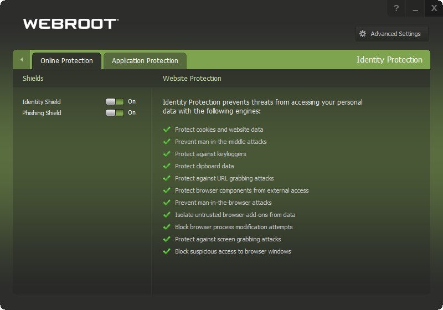Click the Identity Shield label
This screenshot has width=443, height=310.
tap(42, 102)
